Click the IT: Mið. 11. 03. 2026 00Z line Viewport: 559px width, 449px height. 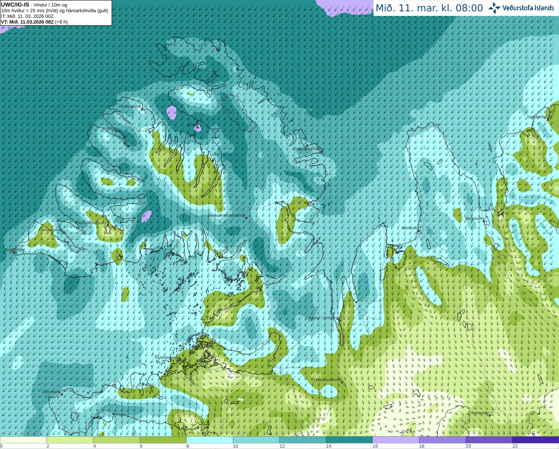tap(27, 16)
